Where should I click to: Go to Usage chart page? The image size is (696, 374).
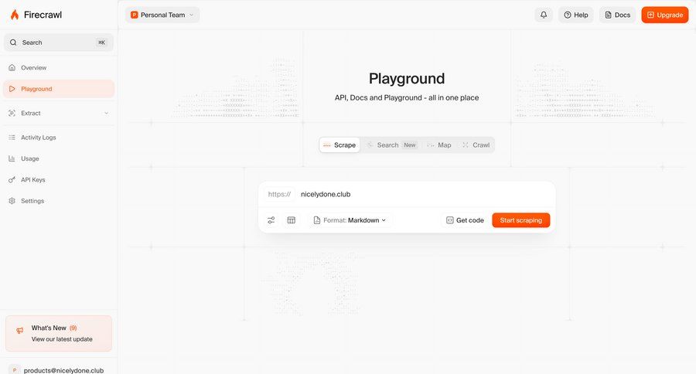(29, 158)
